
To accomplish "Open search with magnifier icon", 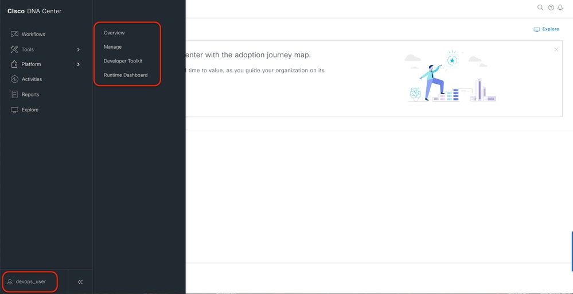I will [x=540, y=7].
